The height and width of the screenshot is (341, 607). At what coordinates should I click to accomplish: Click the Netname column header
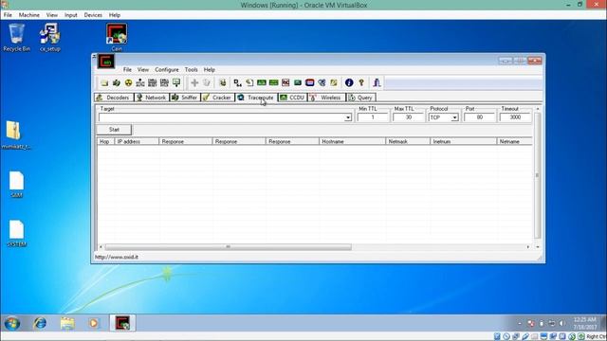(x=514, y=141)
